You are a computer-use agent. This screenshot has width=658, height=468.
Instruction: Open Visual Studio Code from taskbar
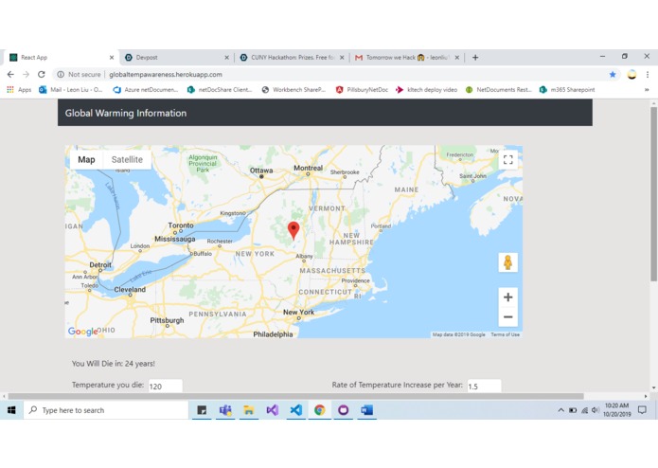point(295,410)
